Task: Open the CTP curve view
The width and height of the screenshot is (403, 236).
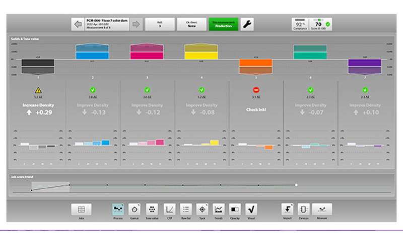Action: [170, 209]
